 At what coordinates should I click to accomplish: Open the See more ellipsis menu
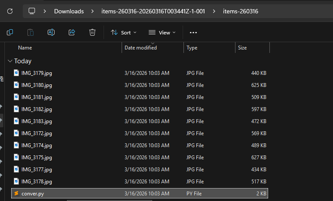193,32
